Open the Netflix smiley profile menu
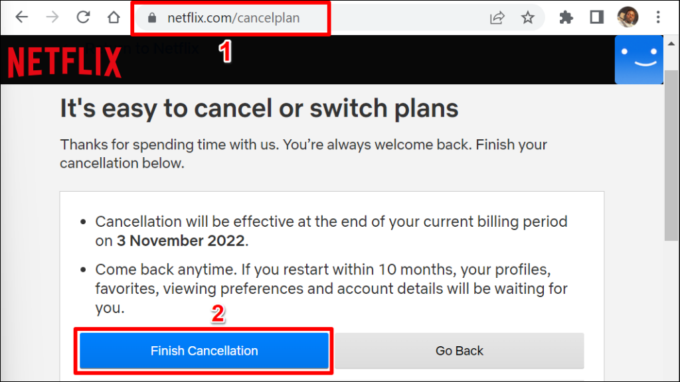Image resolution: width=680 pixels, height=382 pixels. point(638,60)
